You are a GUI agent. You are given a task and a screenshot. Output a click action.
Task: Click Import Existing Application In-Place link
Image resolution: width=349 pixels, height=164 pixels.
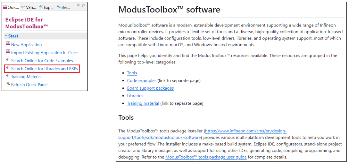(x=44, y=53)
